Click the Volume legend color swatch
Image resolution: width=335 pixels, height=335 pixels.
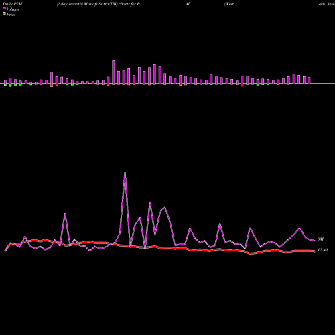coord(4,8)
